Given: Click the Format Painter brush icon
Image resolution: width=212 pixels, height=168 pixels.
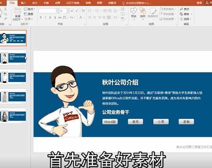Looking at the screenshot, I should 5,19.
